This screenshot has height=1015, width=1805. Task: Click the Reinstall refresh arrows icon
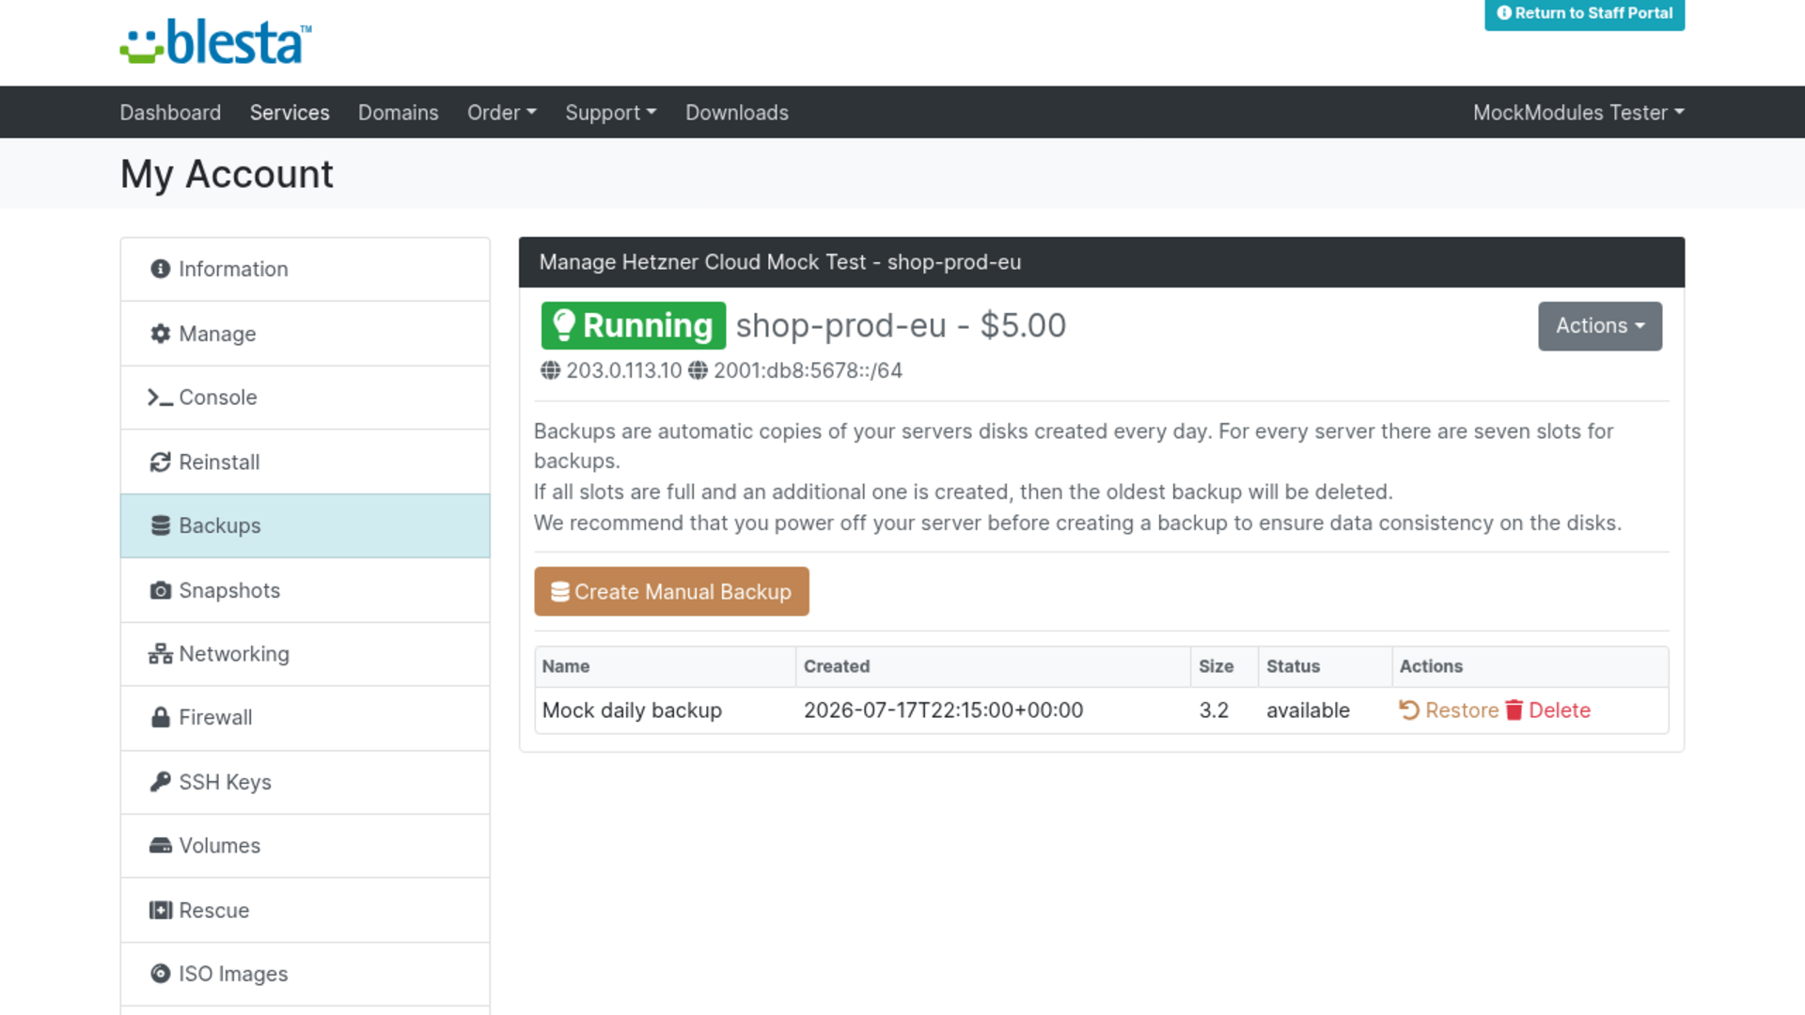coord(161,462)
